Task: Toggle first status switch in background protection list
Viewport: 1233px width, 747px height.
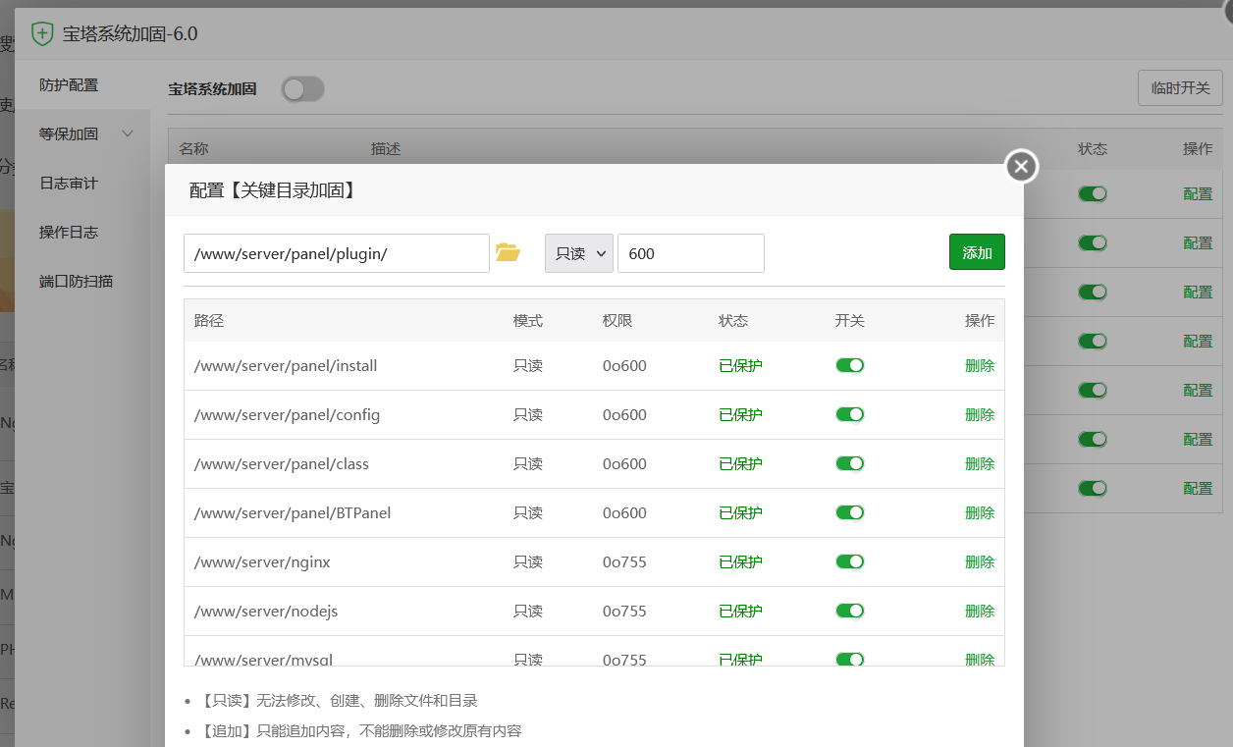Action: pos(1093,193)
